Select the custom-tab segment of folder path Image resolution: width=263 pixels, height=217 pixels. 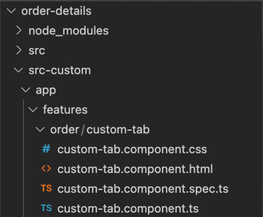tap(118, 129)
